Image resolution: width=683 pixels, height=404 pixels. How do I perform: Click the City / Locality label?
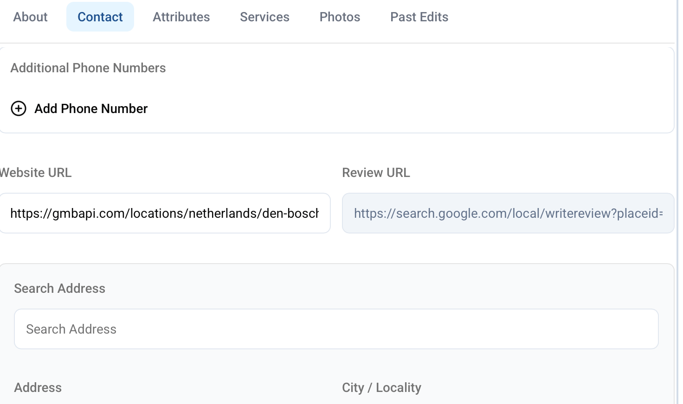tap(381, 388)
